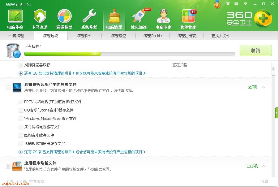Click the 应用程序垃圾文件 category icon
Viewport: 279px width, 187px height.
[x=17, y=166]
